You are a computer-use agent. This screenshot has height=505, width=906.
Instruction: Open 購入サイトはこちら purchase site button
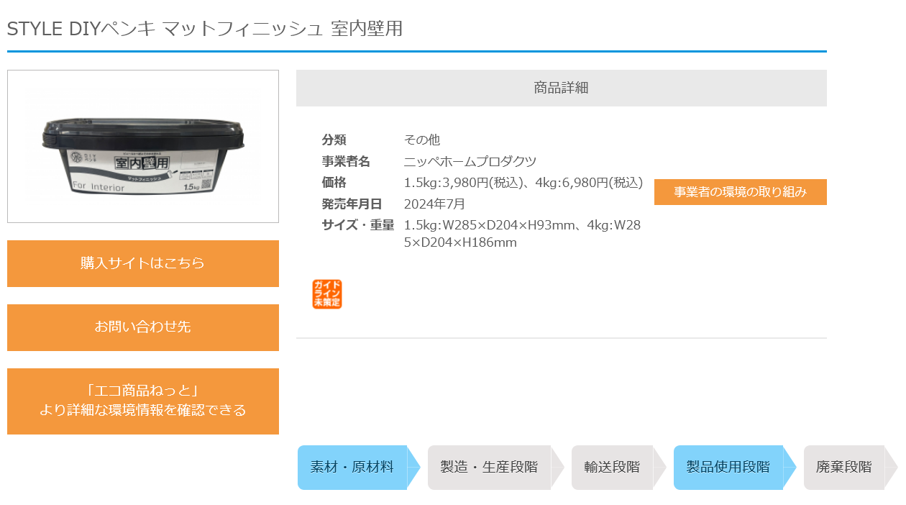pyautogui.click(x=143, y=263)
